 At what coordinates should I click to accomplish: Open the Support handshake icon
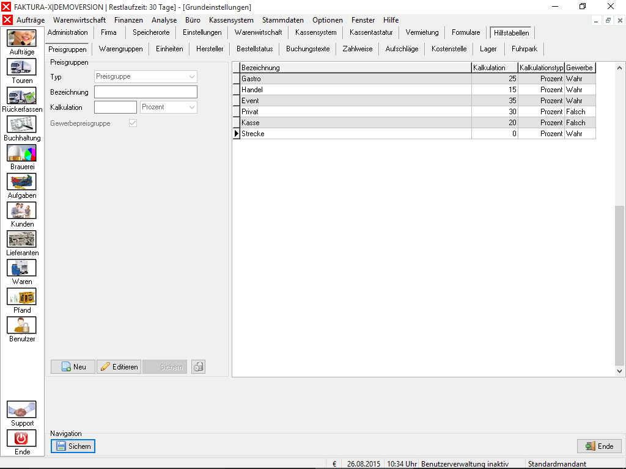tap(21, 410)
